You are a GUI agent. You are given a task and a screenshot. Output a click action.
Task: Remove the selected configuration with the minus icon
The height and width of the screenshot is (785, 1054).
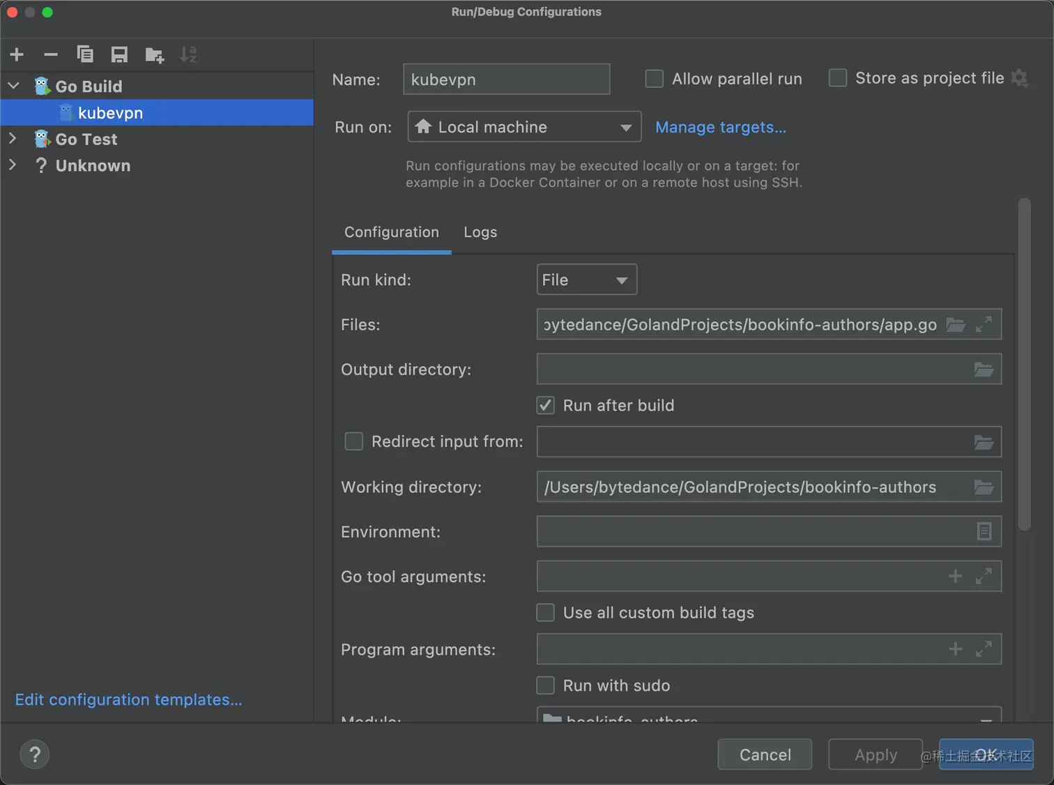coord(51,54)
